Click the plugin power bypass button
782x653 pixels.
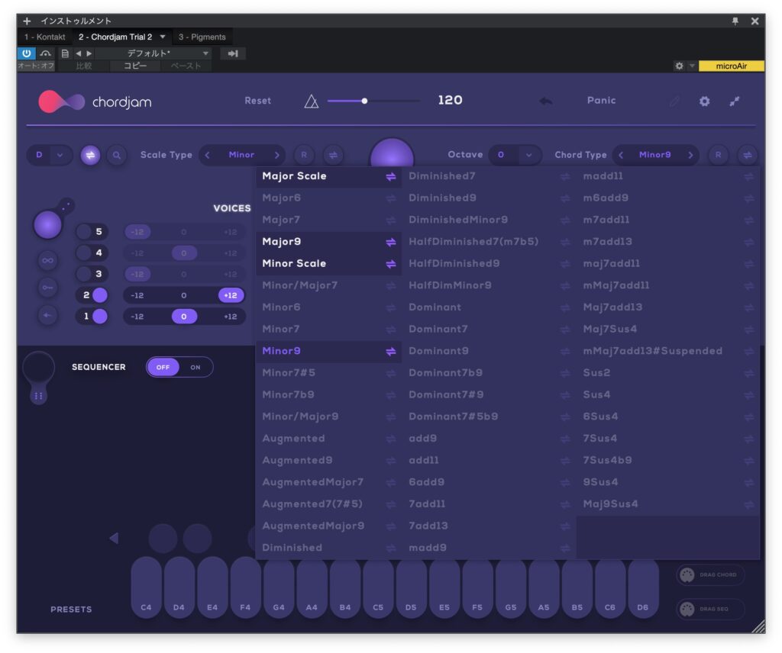[26, 53]
